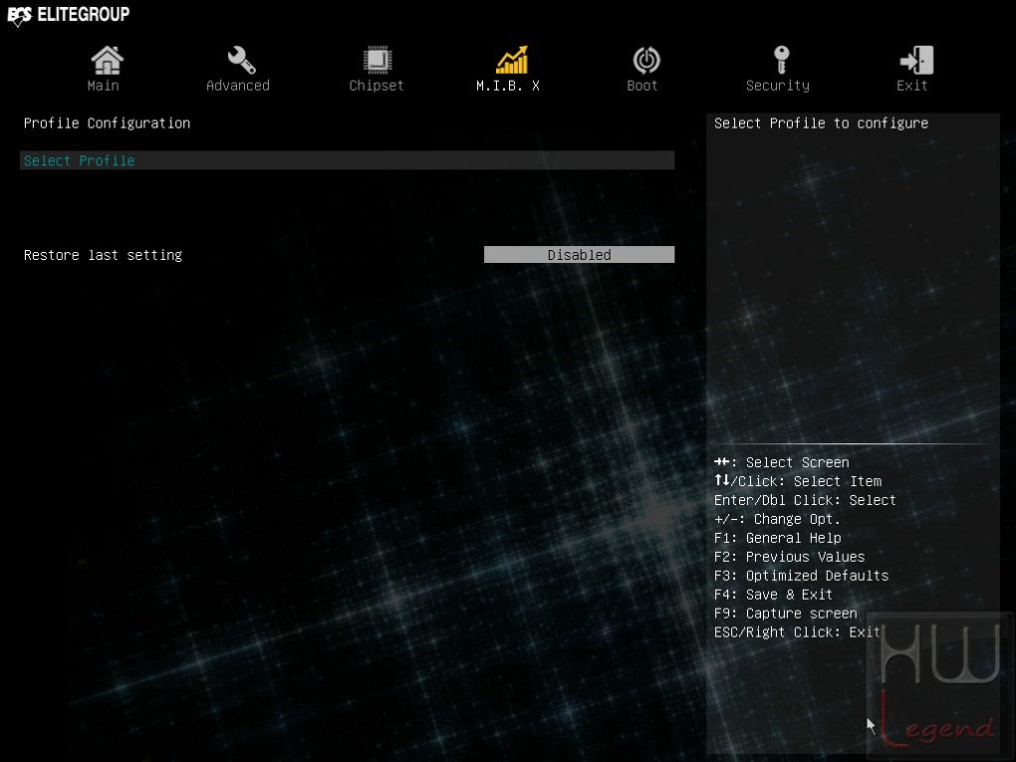
Task: Click the 'F4: Save & Exit' line
Action: [773, 595]
